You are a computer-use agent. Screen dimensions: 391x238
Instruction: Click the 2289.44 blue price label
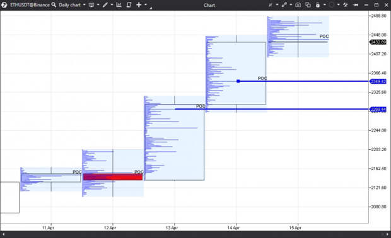[378, 110]
